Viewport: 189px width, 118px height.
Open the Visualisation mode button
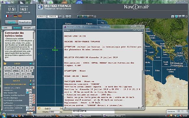[25, 22]
